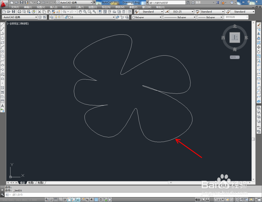Toggle Grid display in status bar
This screenshot has width=262, height=202.
click(x=56, y=199)
